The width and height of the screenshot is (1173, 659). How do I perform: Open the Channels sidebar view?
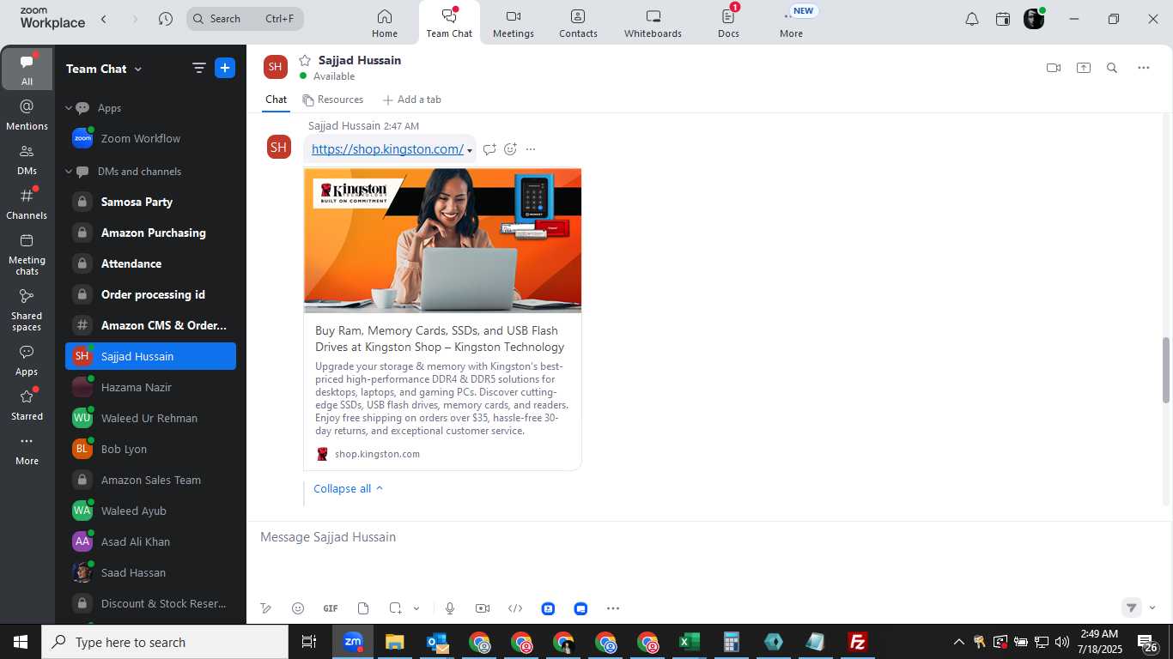27,204
